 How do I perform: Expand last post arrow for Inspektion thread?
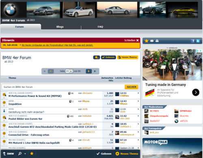pyautogui.click(x=138, y=101)
